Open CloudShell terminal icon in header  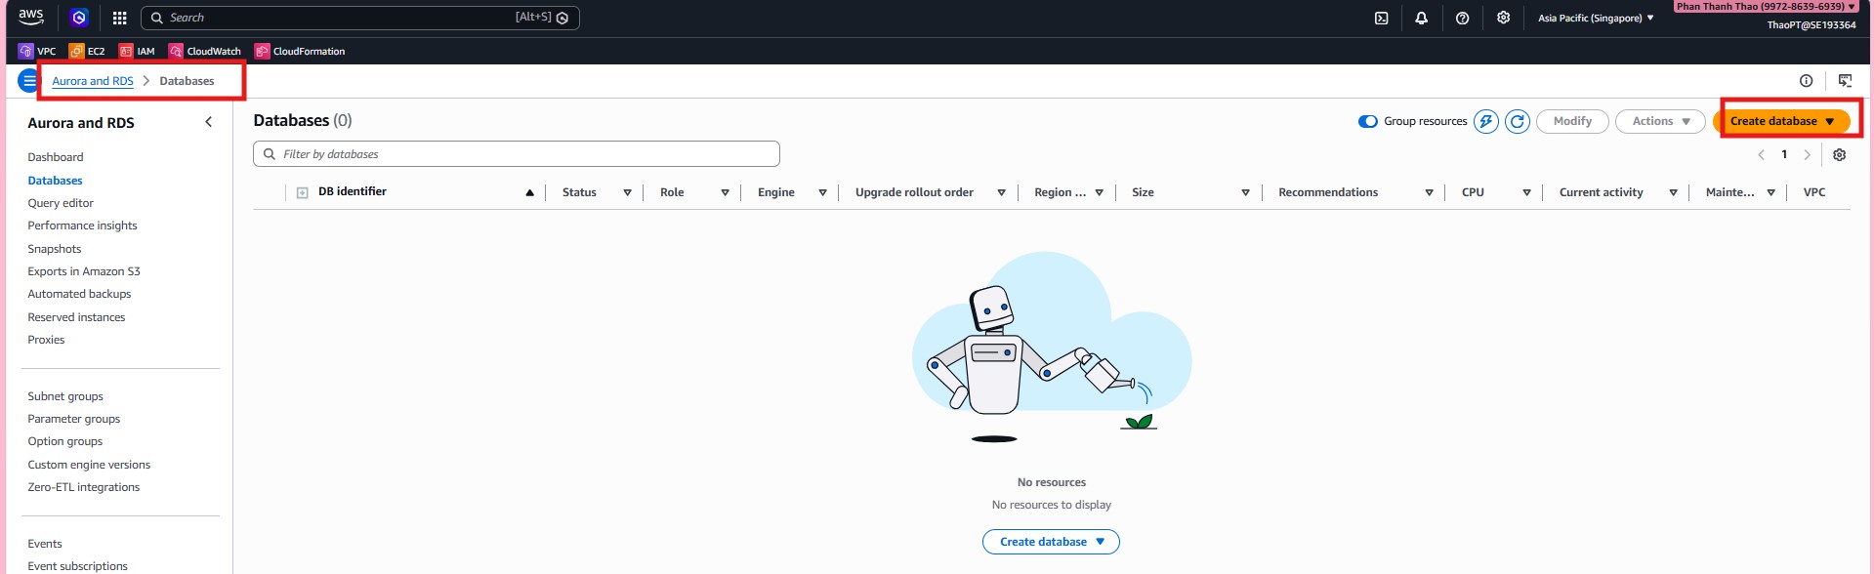[1381, 18]
